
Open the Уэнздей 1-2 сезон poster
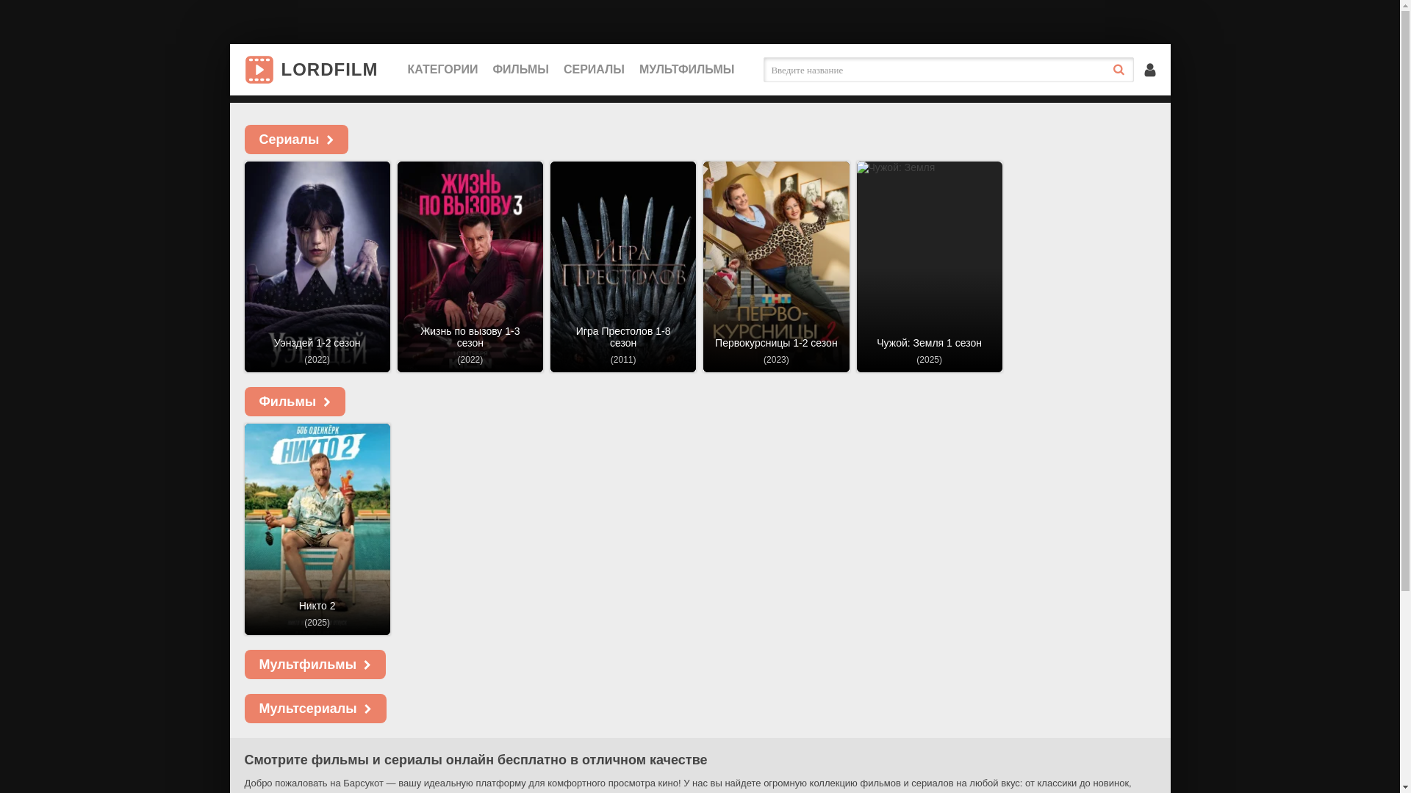tap(317, 267)
